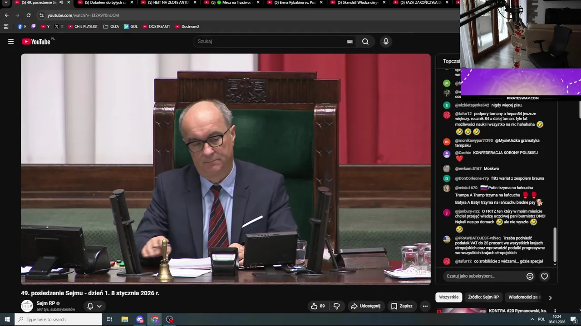This screenshot has height=326, width=581.
Task: Open the emoji picker in chat
Action: [x=530, y=276]
